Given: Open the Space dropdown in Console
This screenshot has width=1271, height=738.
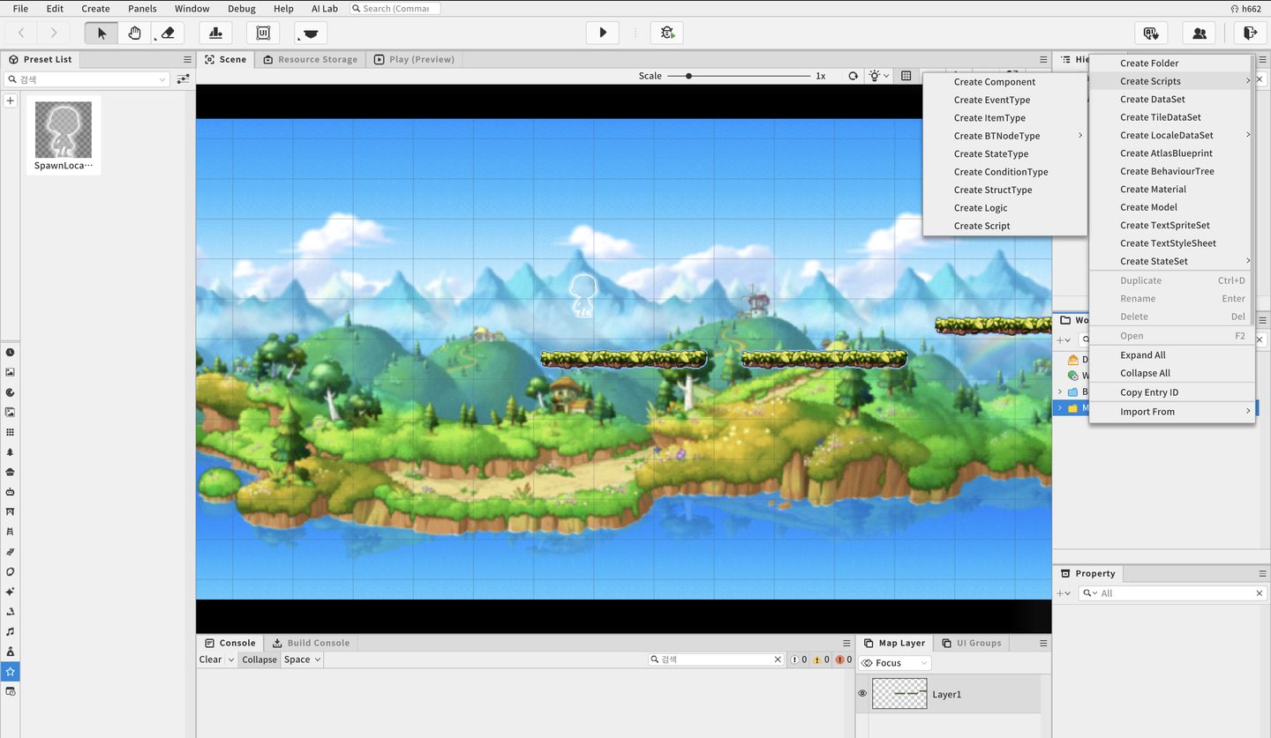Looking at the screenshot, I should coord(302,660).
